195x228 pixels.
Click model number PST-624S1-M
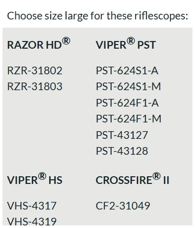[x=128, y=87]
